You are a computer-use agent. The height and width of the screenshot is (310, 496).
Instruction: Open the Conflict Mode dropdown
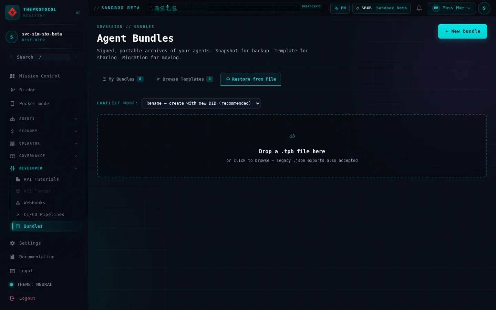coord(201,103)
